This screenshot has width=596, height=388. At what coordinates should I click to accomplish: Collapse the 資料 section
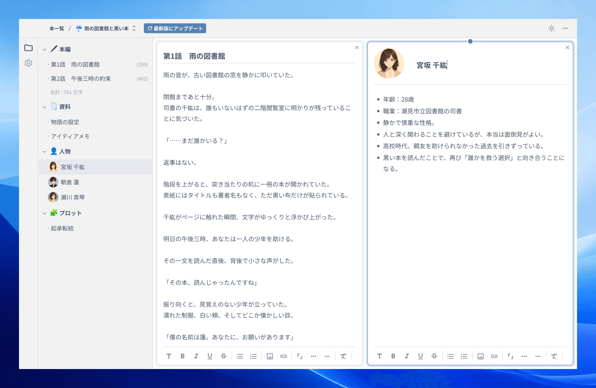click(44, 107)
